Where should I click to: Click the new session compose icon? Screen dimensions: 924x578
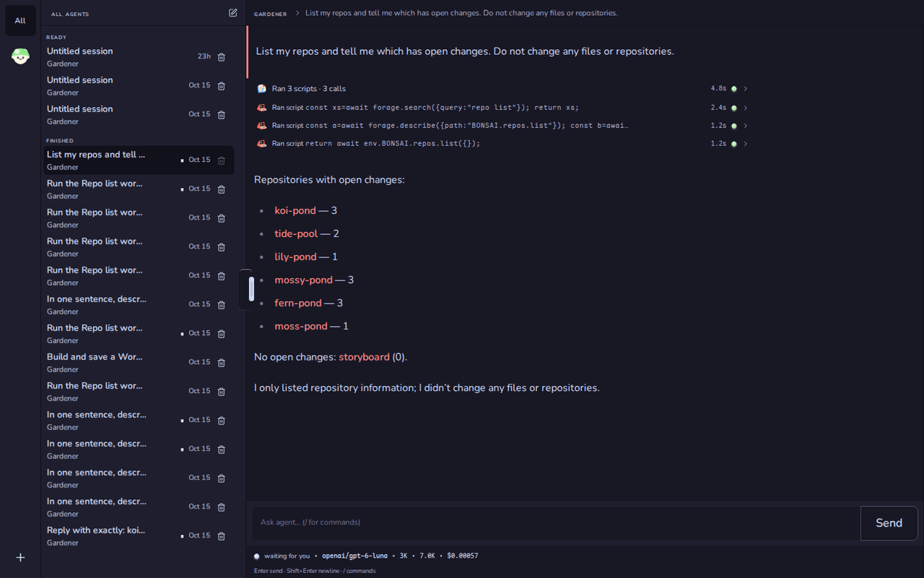(x=232, y=13)
